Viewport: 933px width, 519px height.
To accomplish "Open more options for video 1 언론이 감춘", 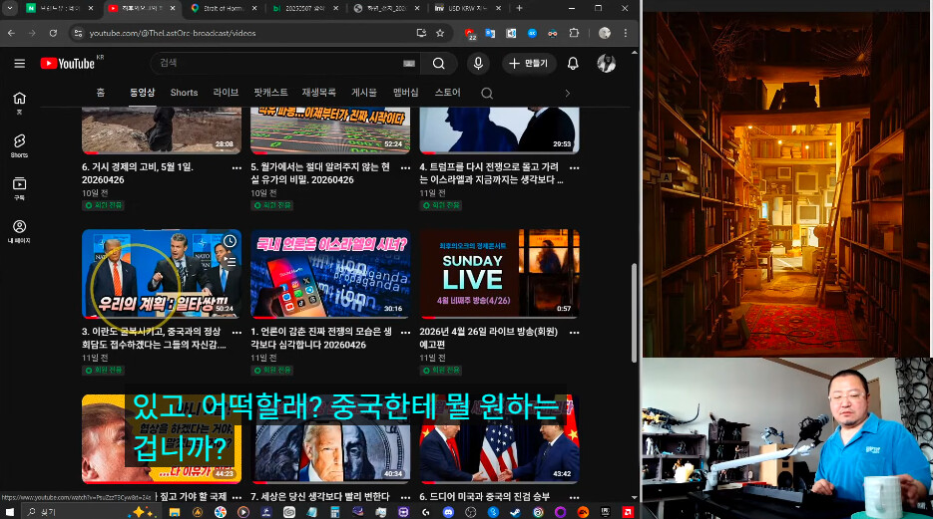I will pos(405,333).
